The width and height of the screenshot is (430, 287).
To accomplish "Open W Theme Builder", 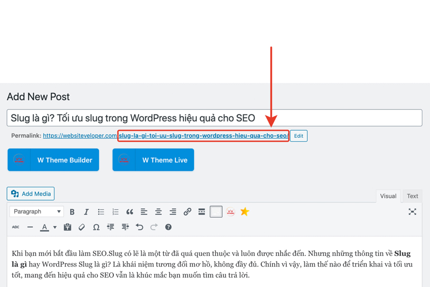I will pyautogui.click(x=53, y=160).
